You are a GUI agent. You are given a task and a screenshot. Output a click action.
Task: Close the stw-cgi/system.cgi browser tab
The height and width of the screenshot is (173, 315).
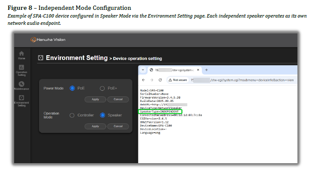[198, 70]
